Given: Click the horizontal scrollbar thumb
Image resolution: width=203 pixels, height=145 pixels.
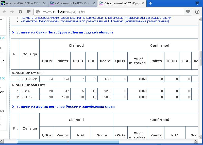Looking at the screenshot, I should [68, 141].
